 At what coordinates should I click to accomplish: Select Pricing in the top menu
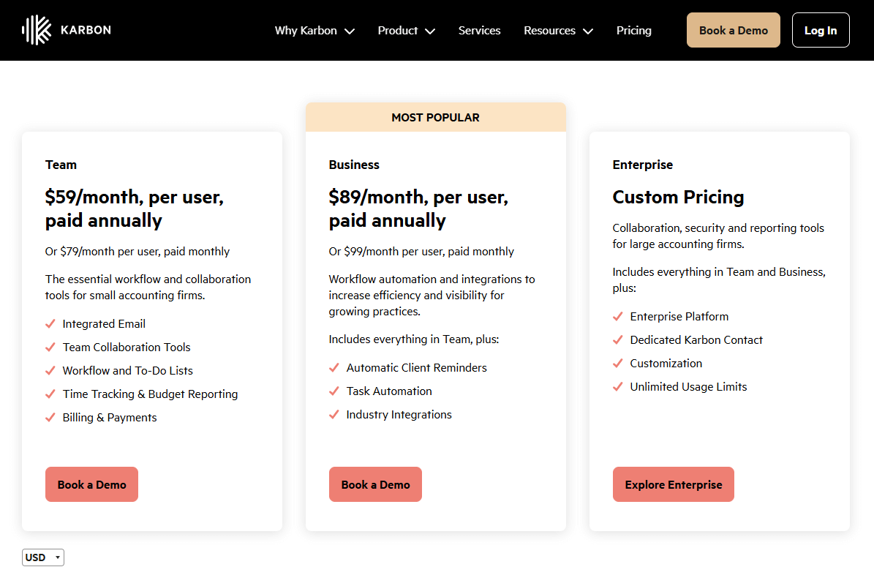[x=633, y=30]
